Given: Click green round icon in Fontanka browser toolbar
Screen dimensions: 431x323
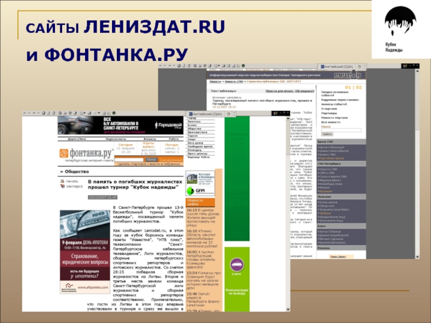Looking at the screenshot, I should [114, 113].
